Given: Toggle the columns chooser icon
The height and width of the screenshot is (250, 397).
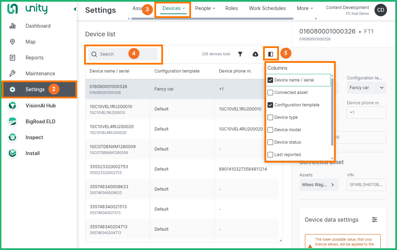Looking at the screenshot, I should pyautogui.click(x=271, y=54).
